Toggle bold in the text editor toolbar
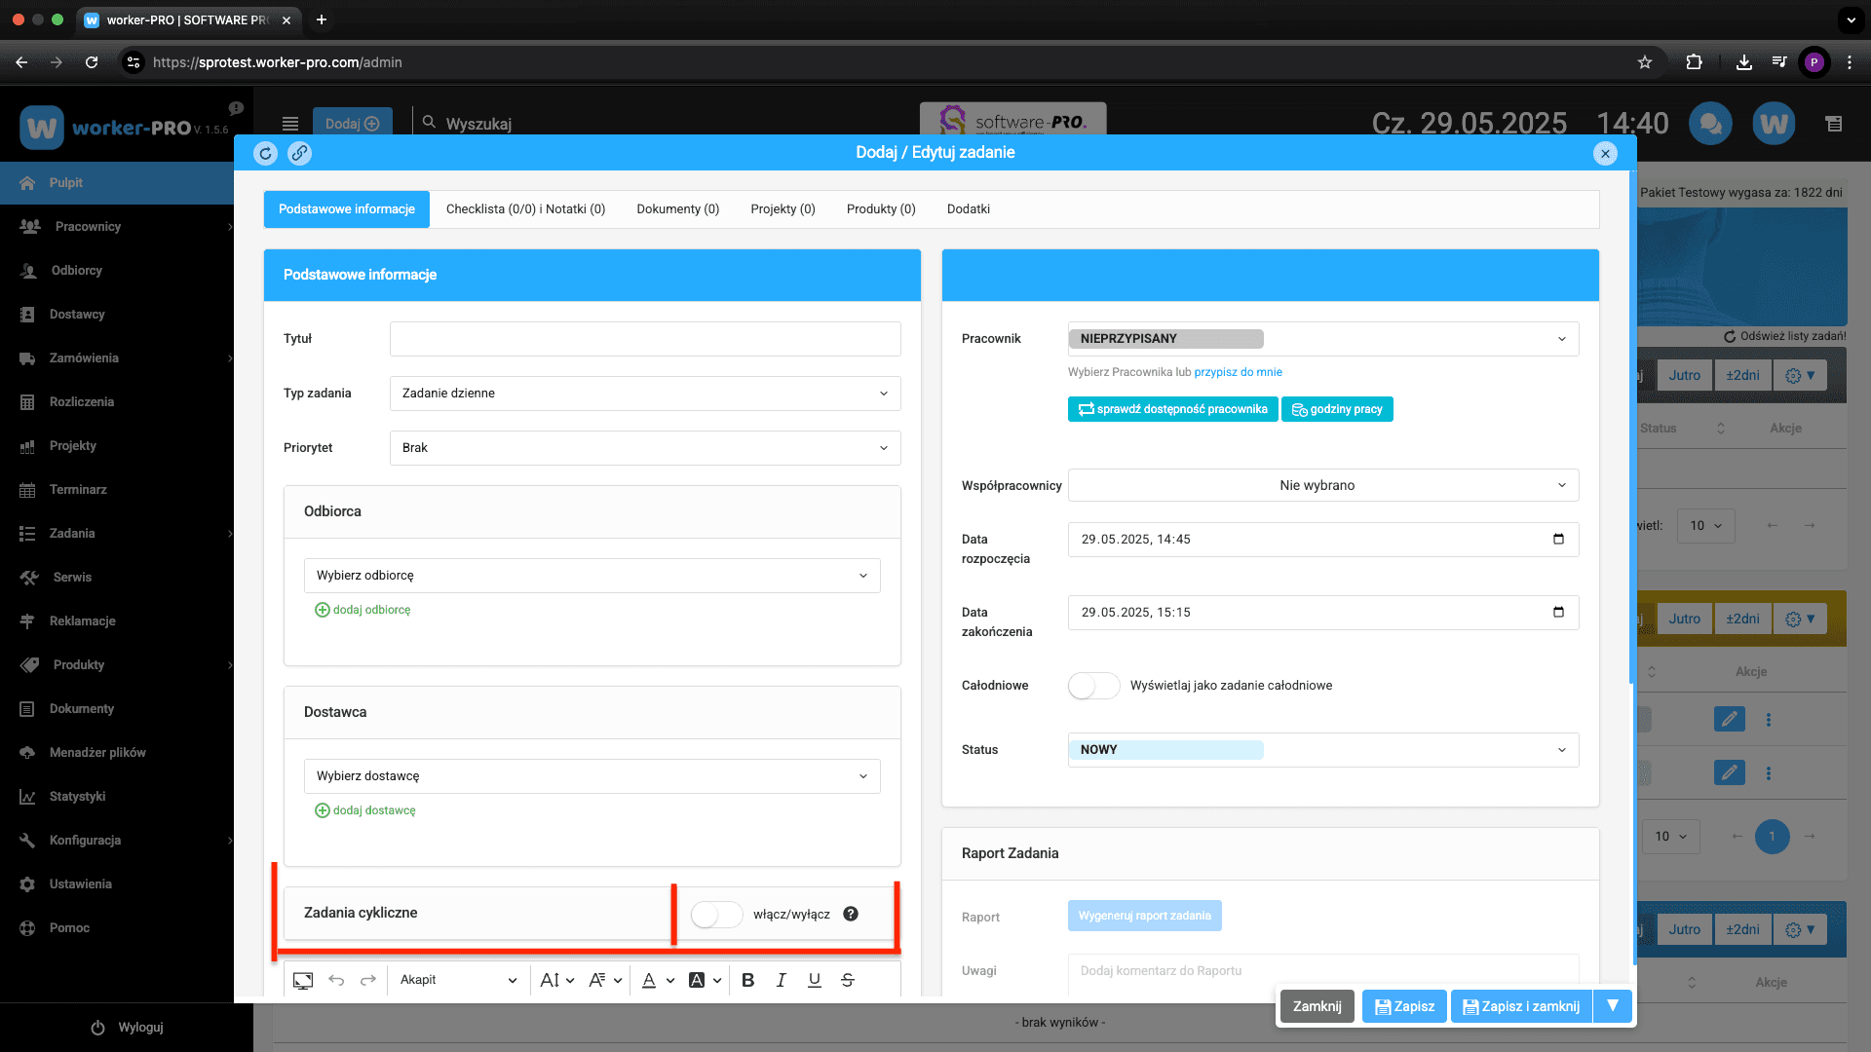 tap(747, 980)
